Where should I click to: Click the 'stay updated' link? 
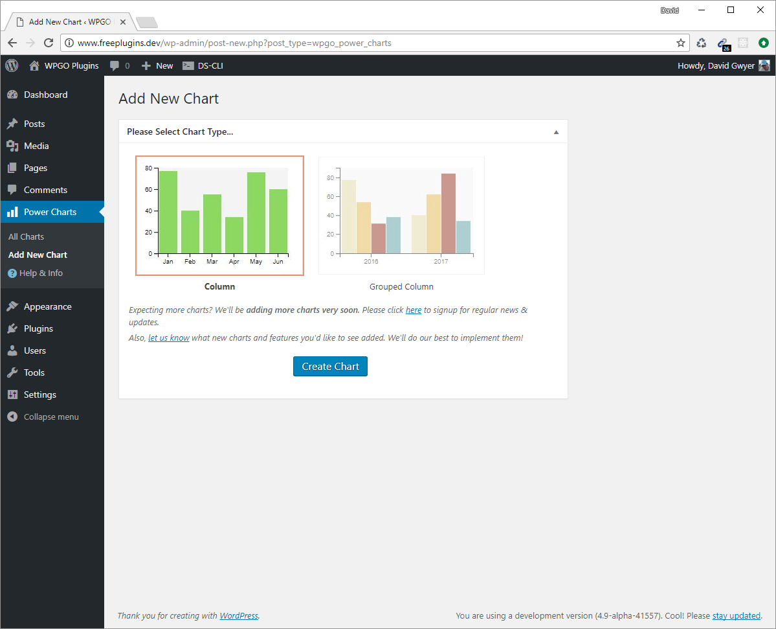click(x=737, y=615)
